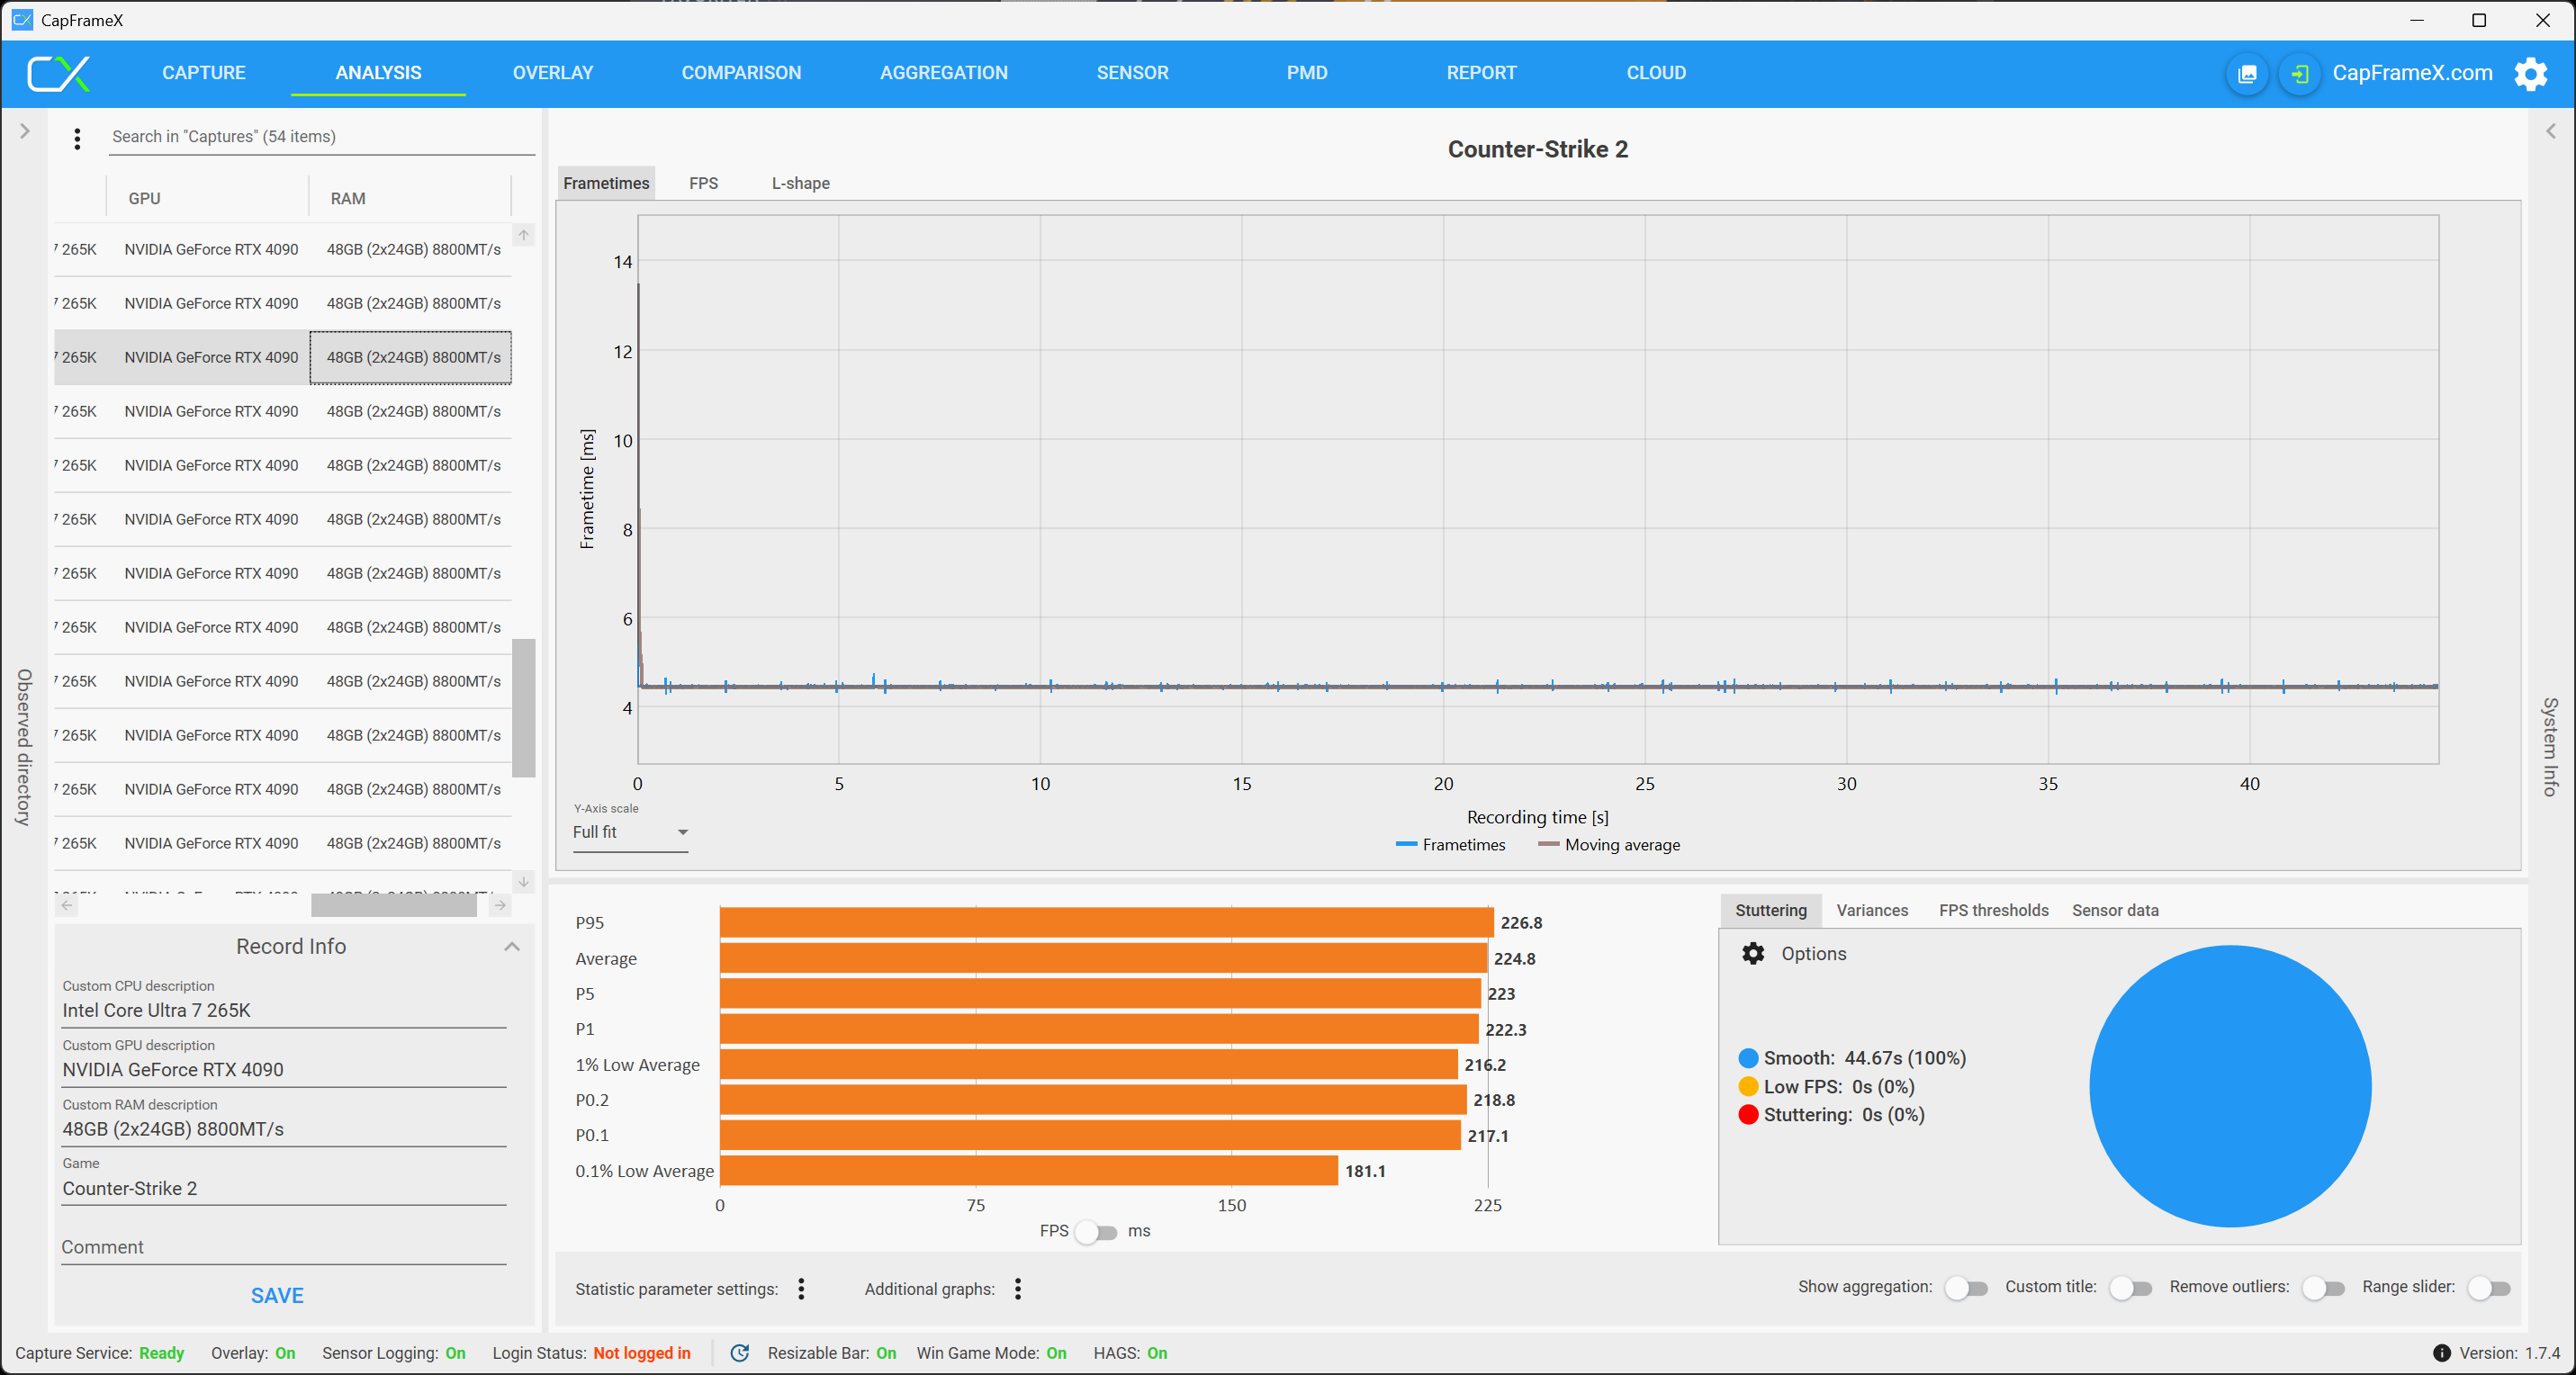Image resolution: width=2576 pixels, height=1375 pixels.
Task: Open the CapFrameX.com link
Action: [2411, 73]
